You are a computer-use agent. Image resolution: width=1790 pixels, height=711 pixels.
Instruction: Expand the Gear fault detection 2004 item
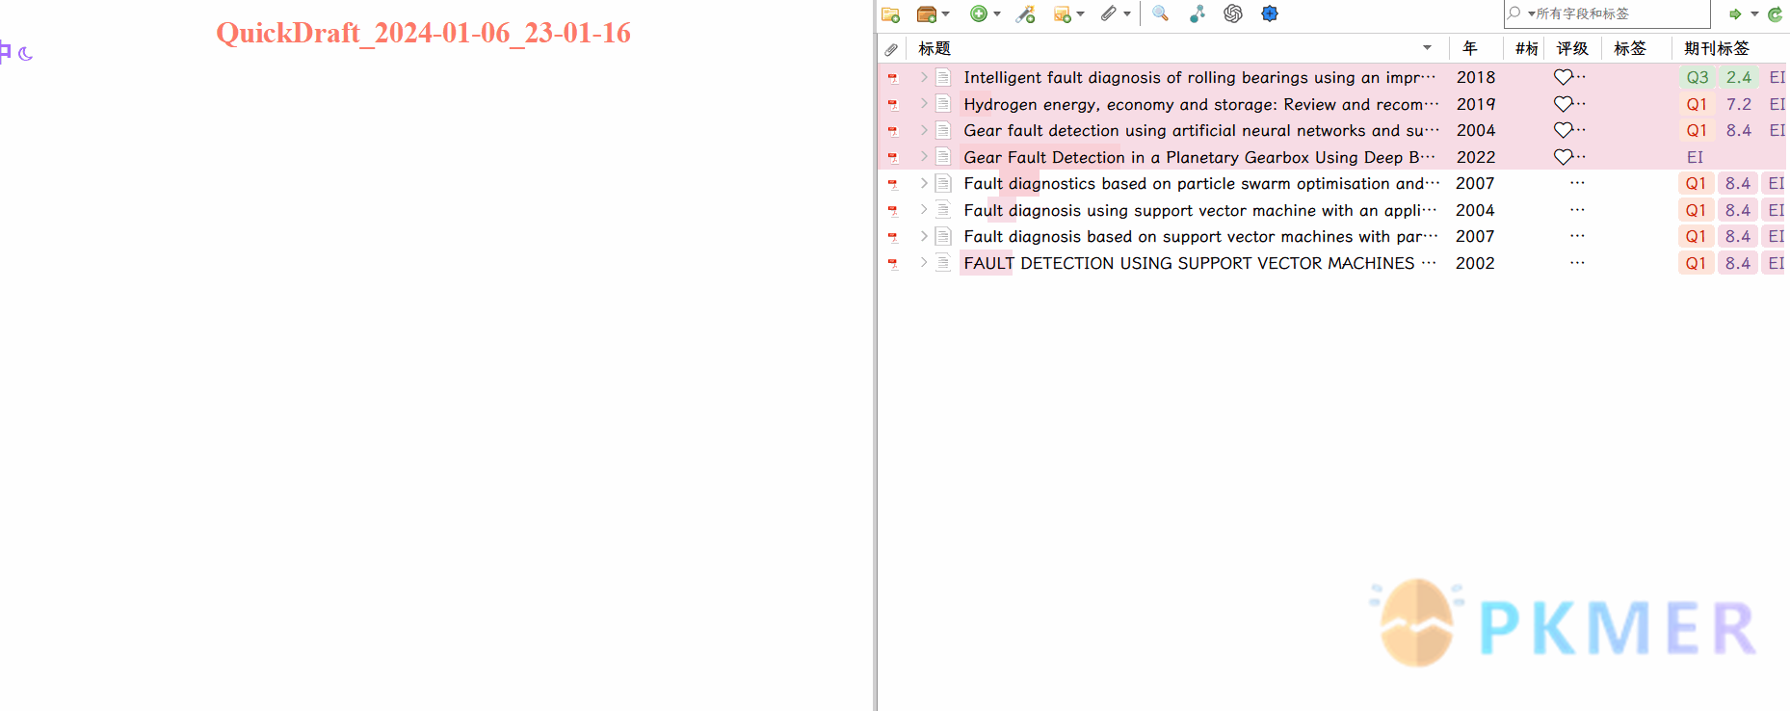[x=923, y=130]
